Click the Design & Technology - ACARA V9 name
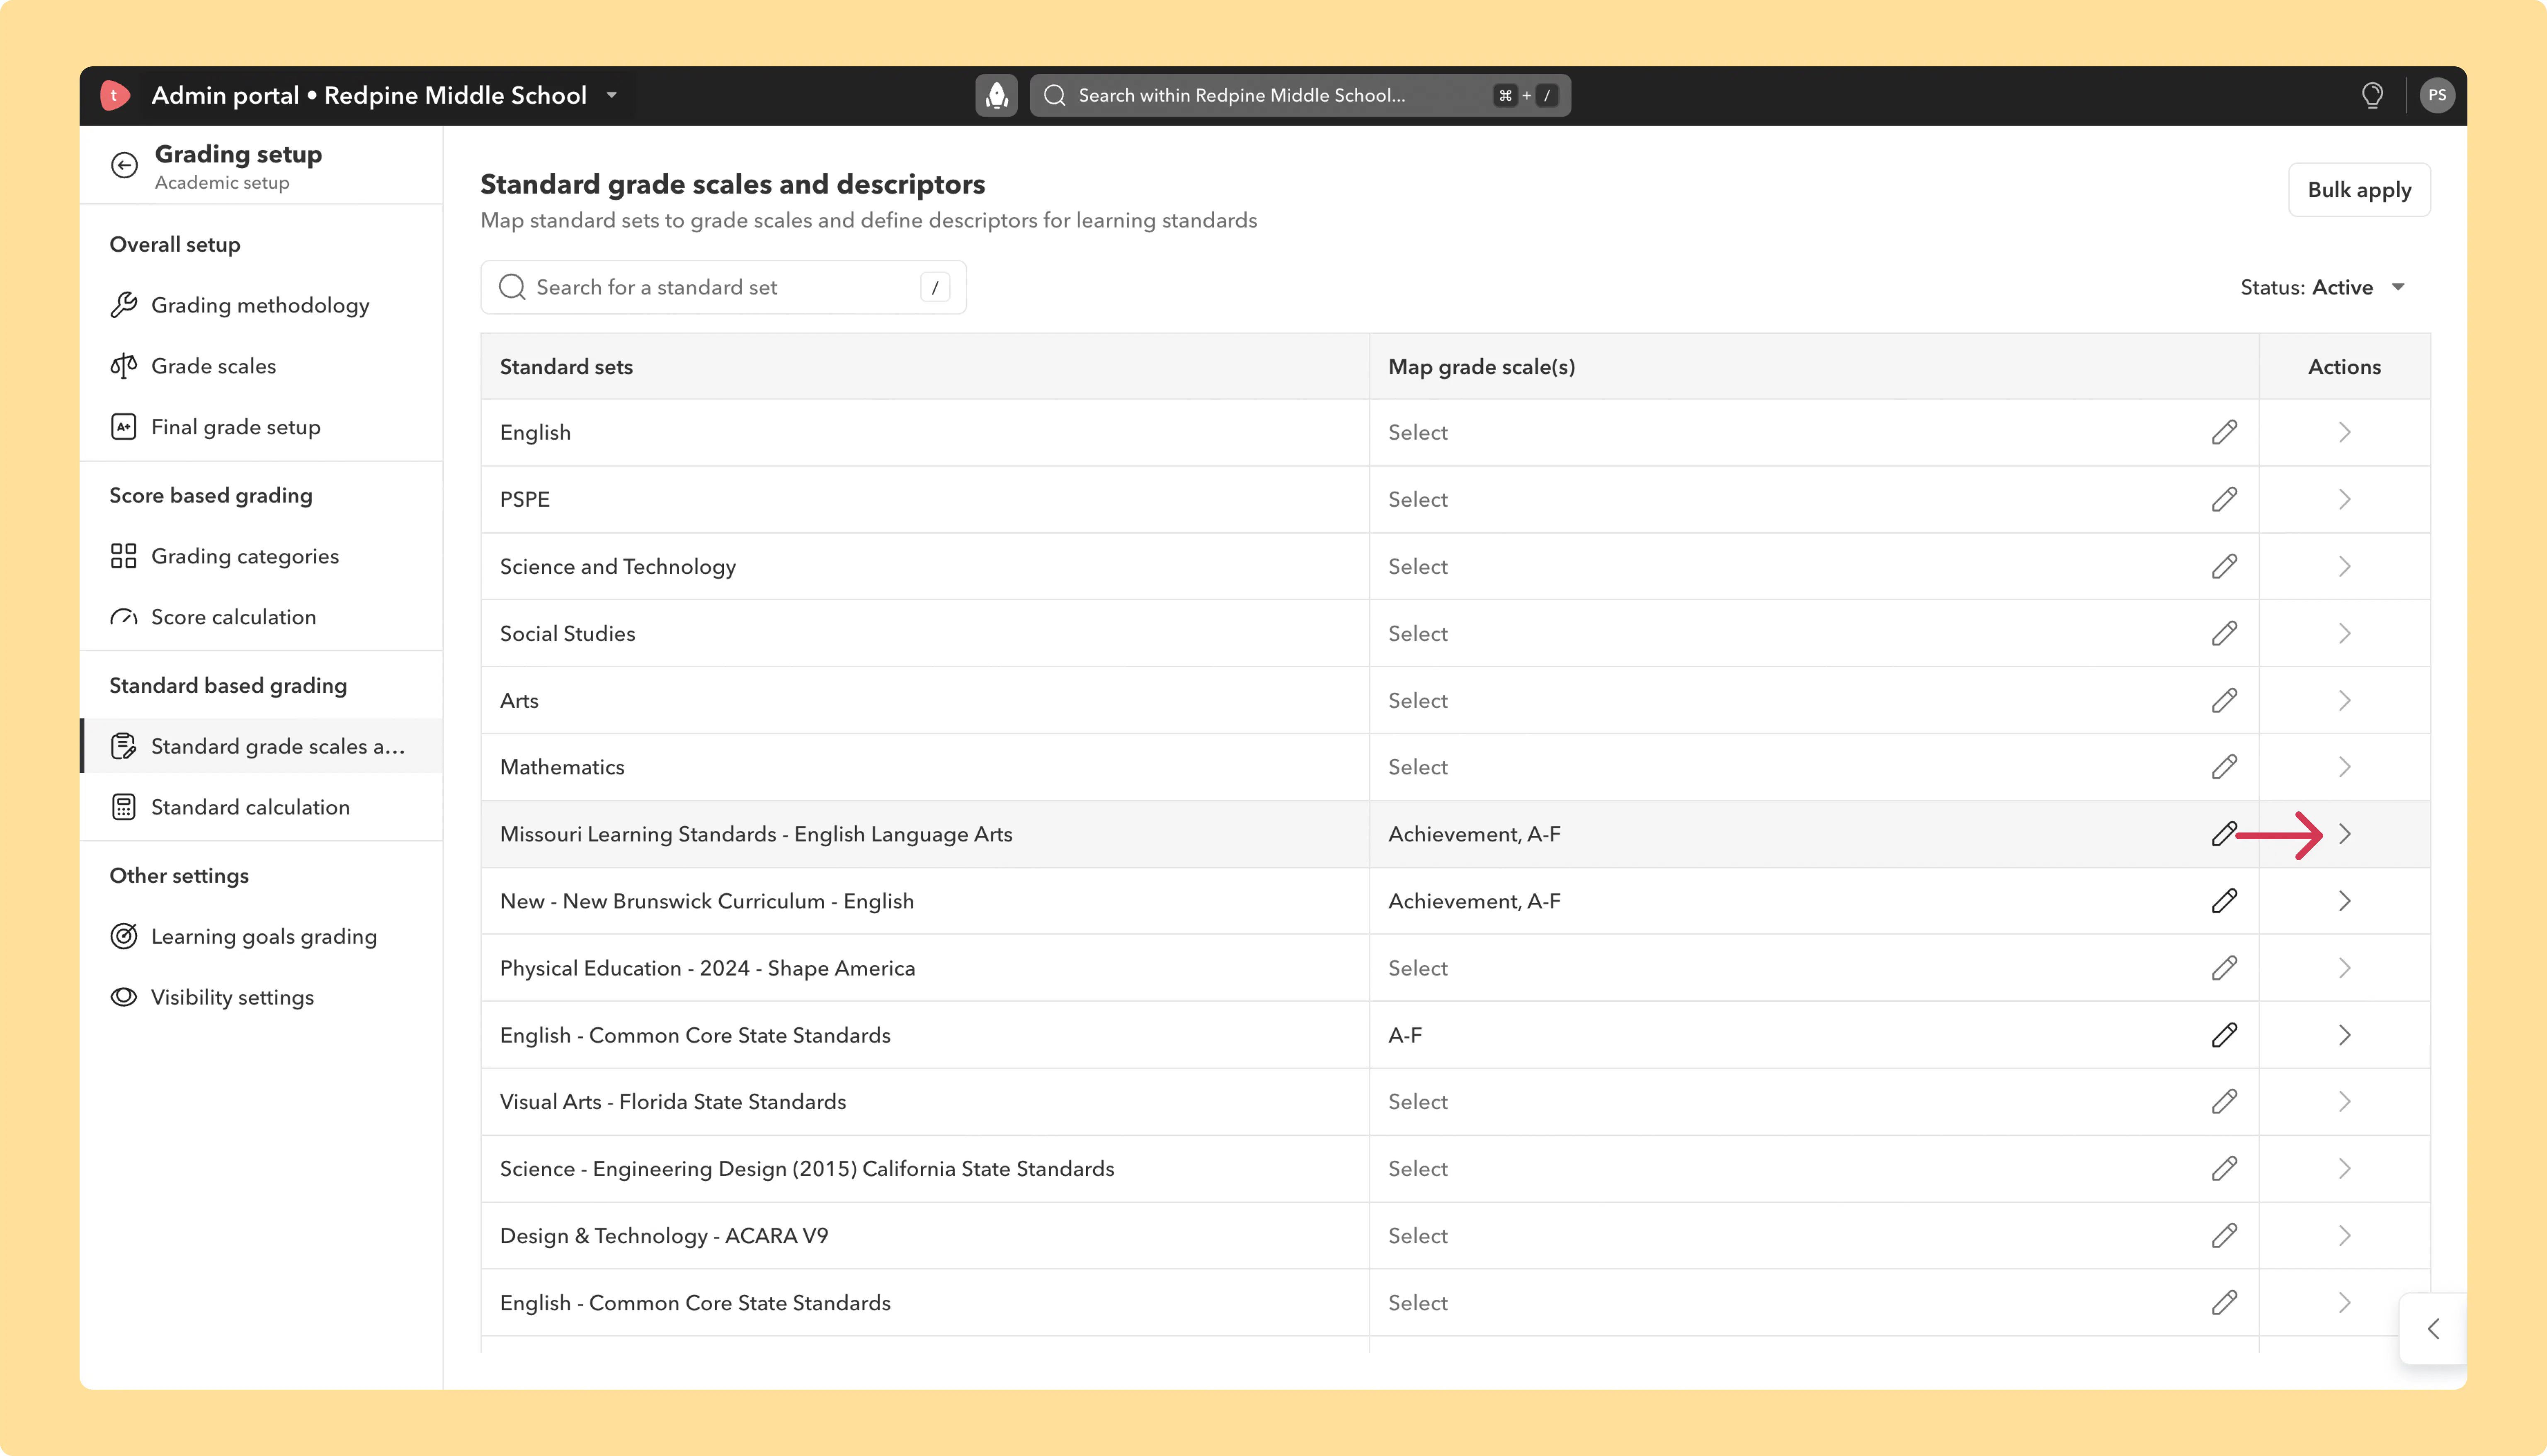This screenshot has height=1456, width=2547. coord(664,1235)
